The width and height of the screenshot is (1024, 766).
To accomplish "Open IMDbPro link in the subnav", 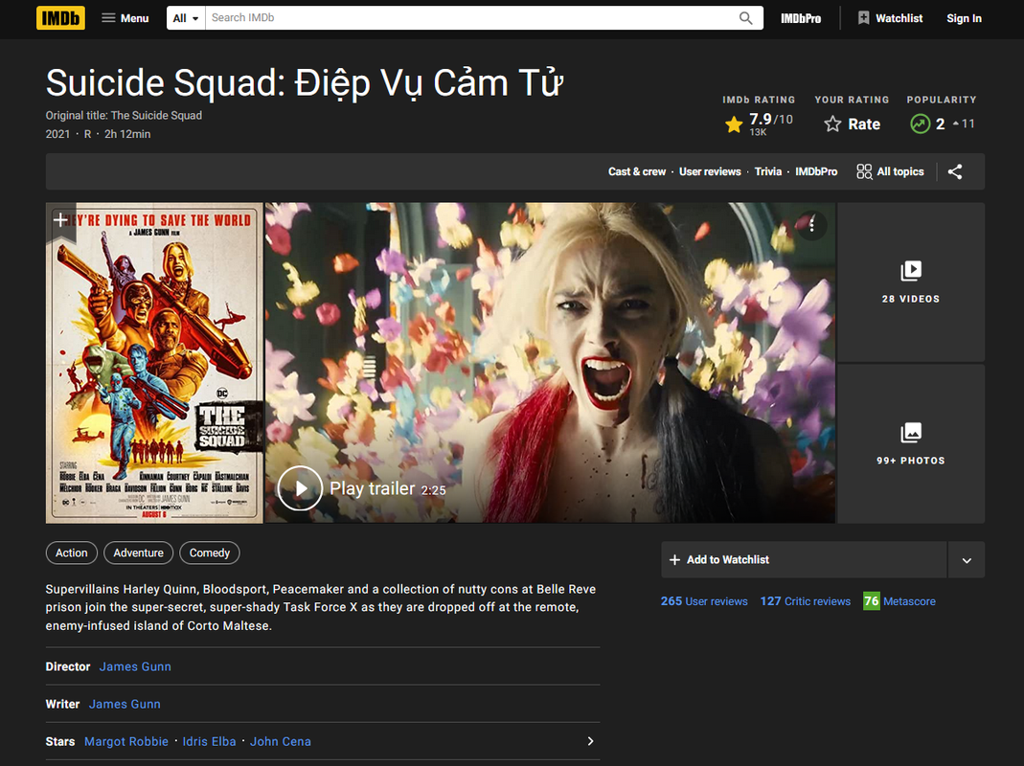I will pos(816,171).
